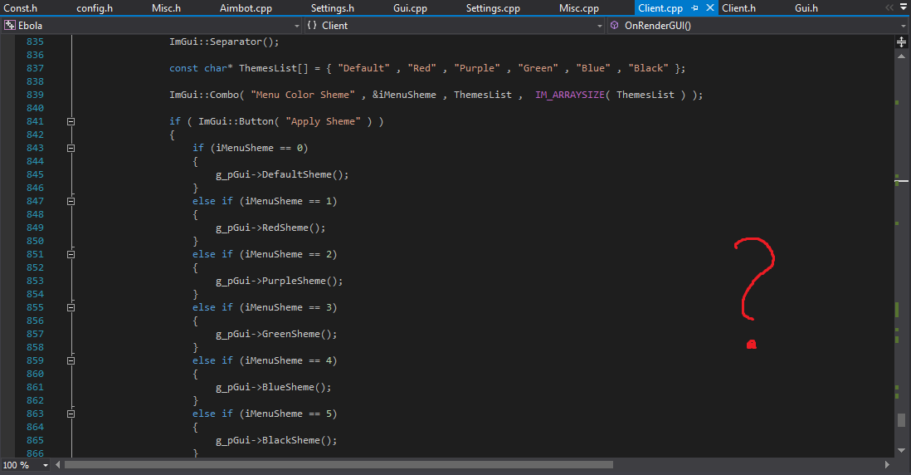This screenshot has height=475, width=911.
Task: Open the Gui.cpp tab
Action: click(x=410, y=8)
